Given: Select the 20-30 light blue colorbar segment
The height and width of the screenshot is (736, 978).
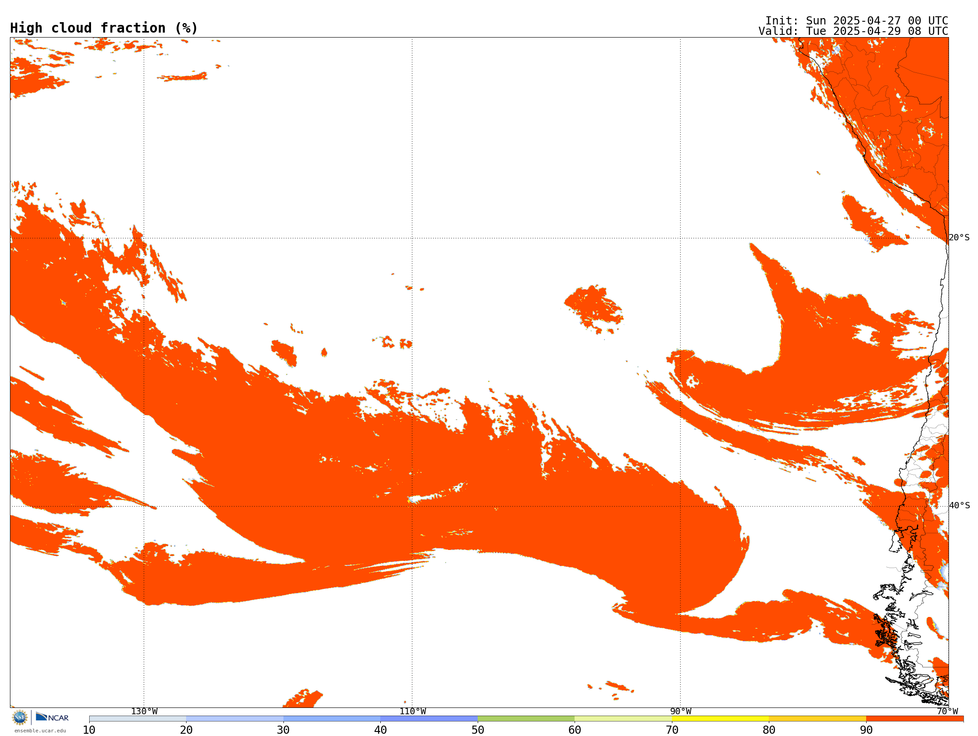Looking at the screenshot, I should [235, 719].
